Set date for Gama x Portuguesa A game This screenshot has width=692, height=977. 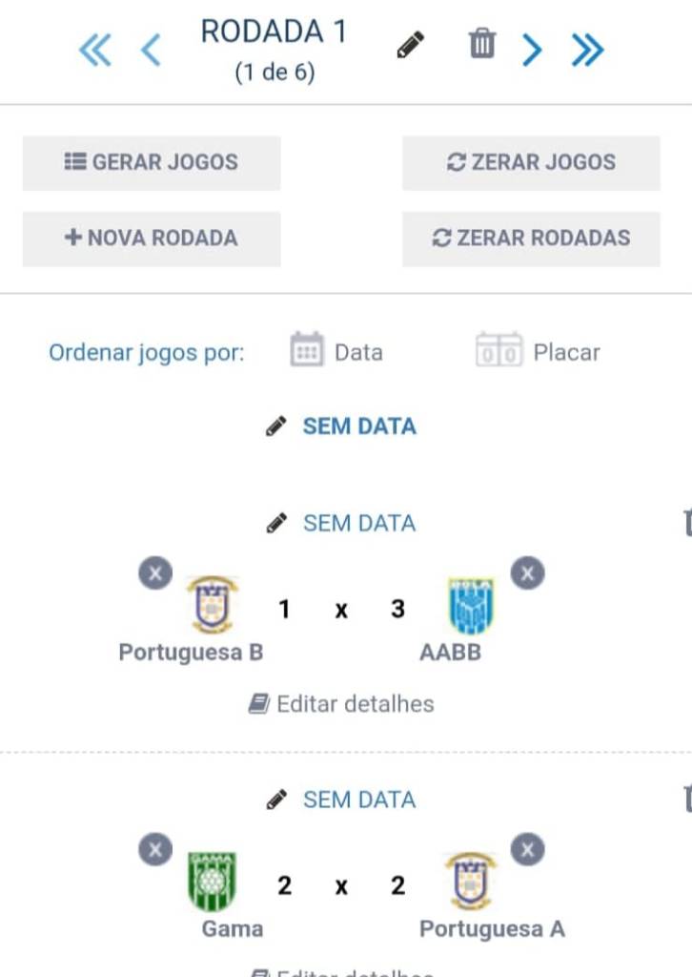pyautogui.click(x=342, y=800)
